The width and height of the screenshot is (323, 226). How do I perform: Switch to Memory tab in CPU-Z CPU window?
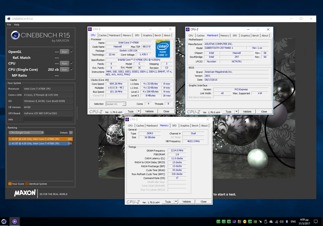point(127,35)
